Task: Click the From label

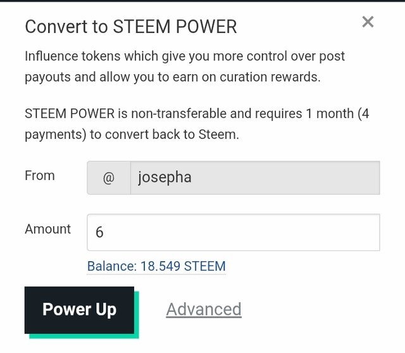Action: [x=40, y=176]
